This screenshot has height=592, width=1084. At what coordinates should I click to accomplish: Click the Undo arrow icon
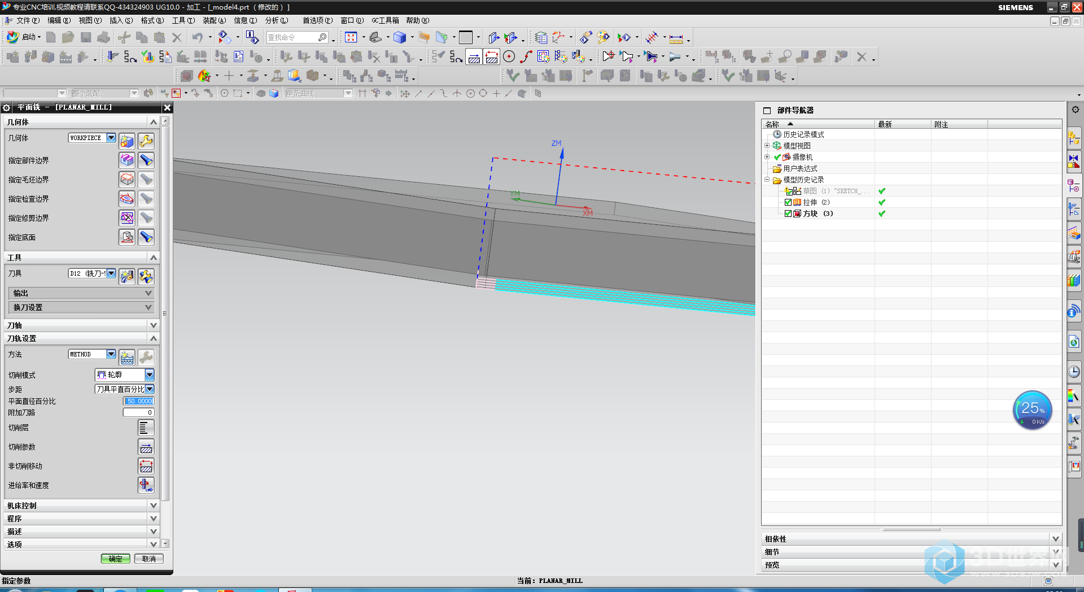[198, 37]
